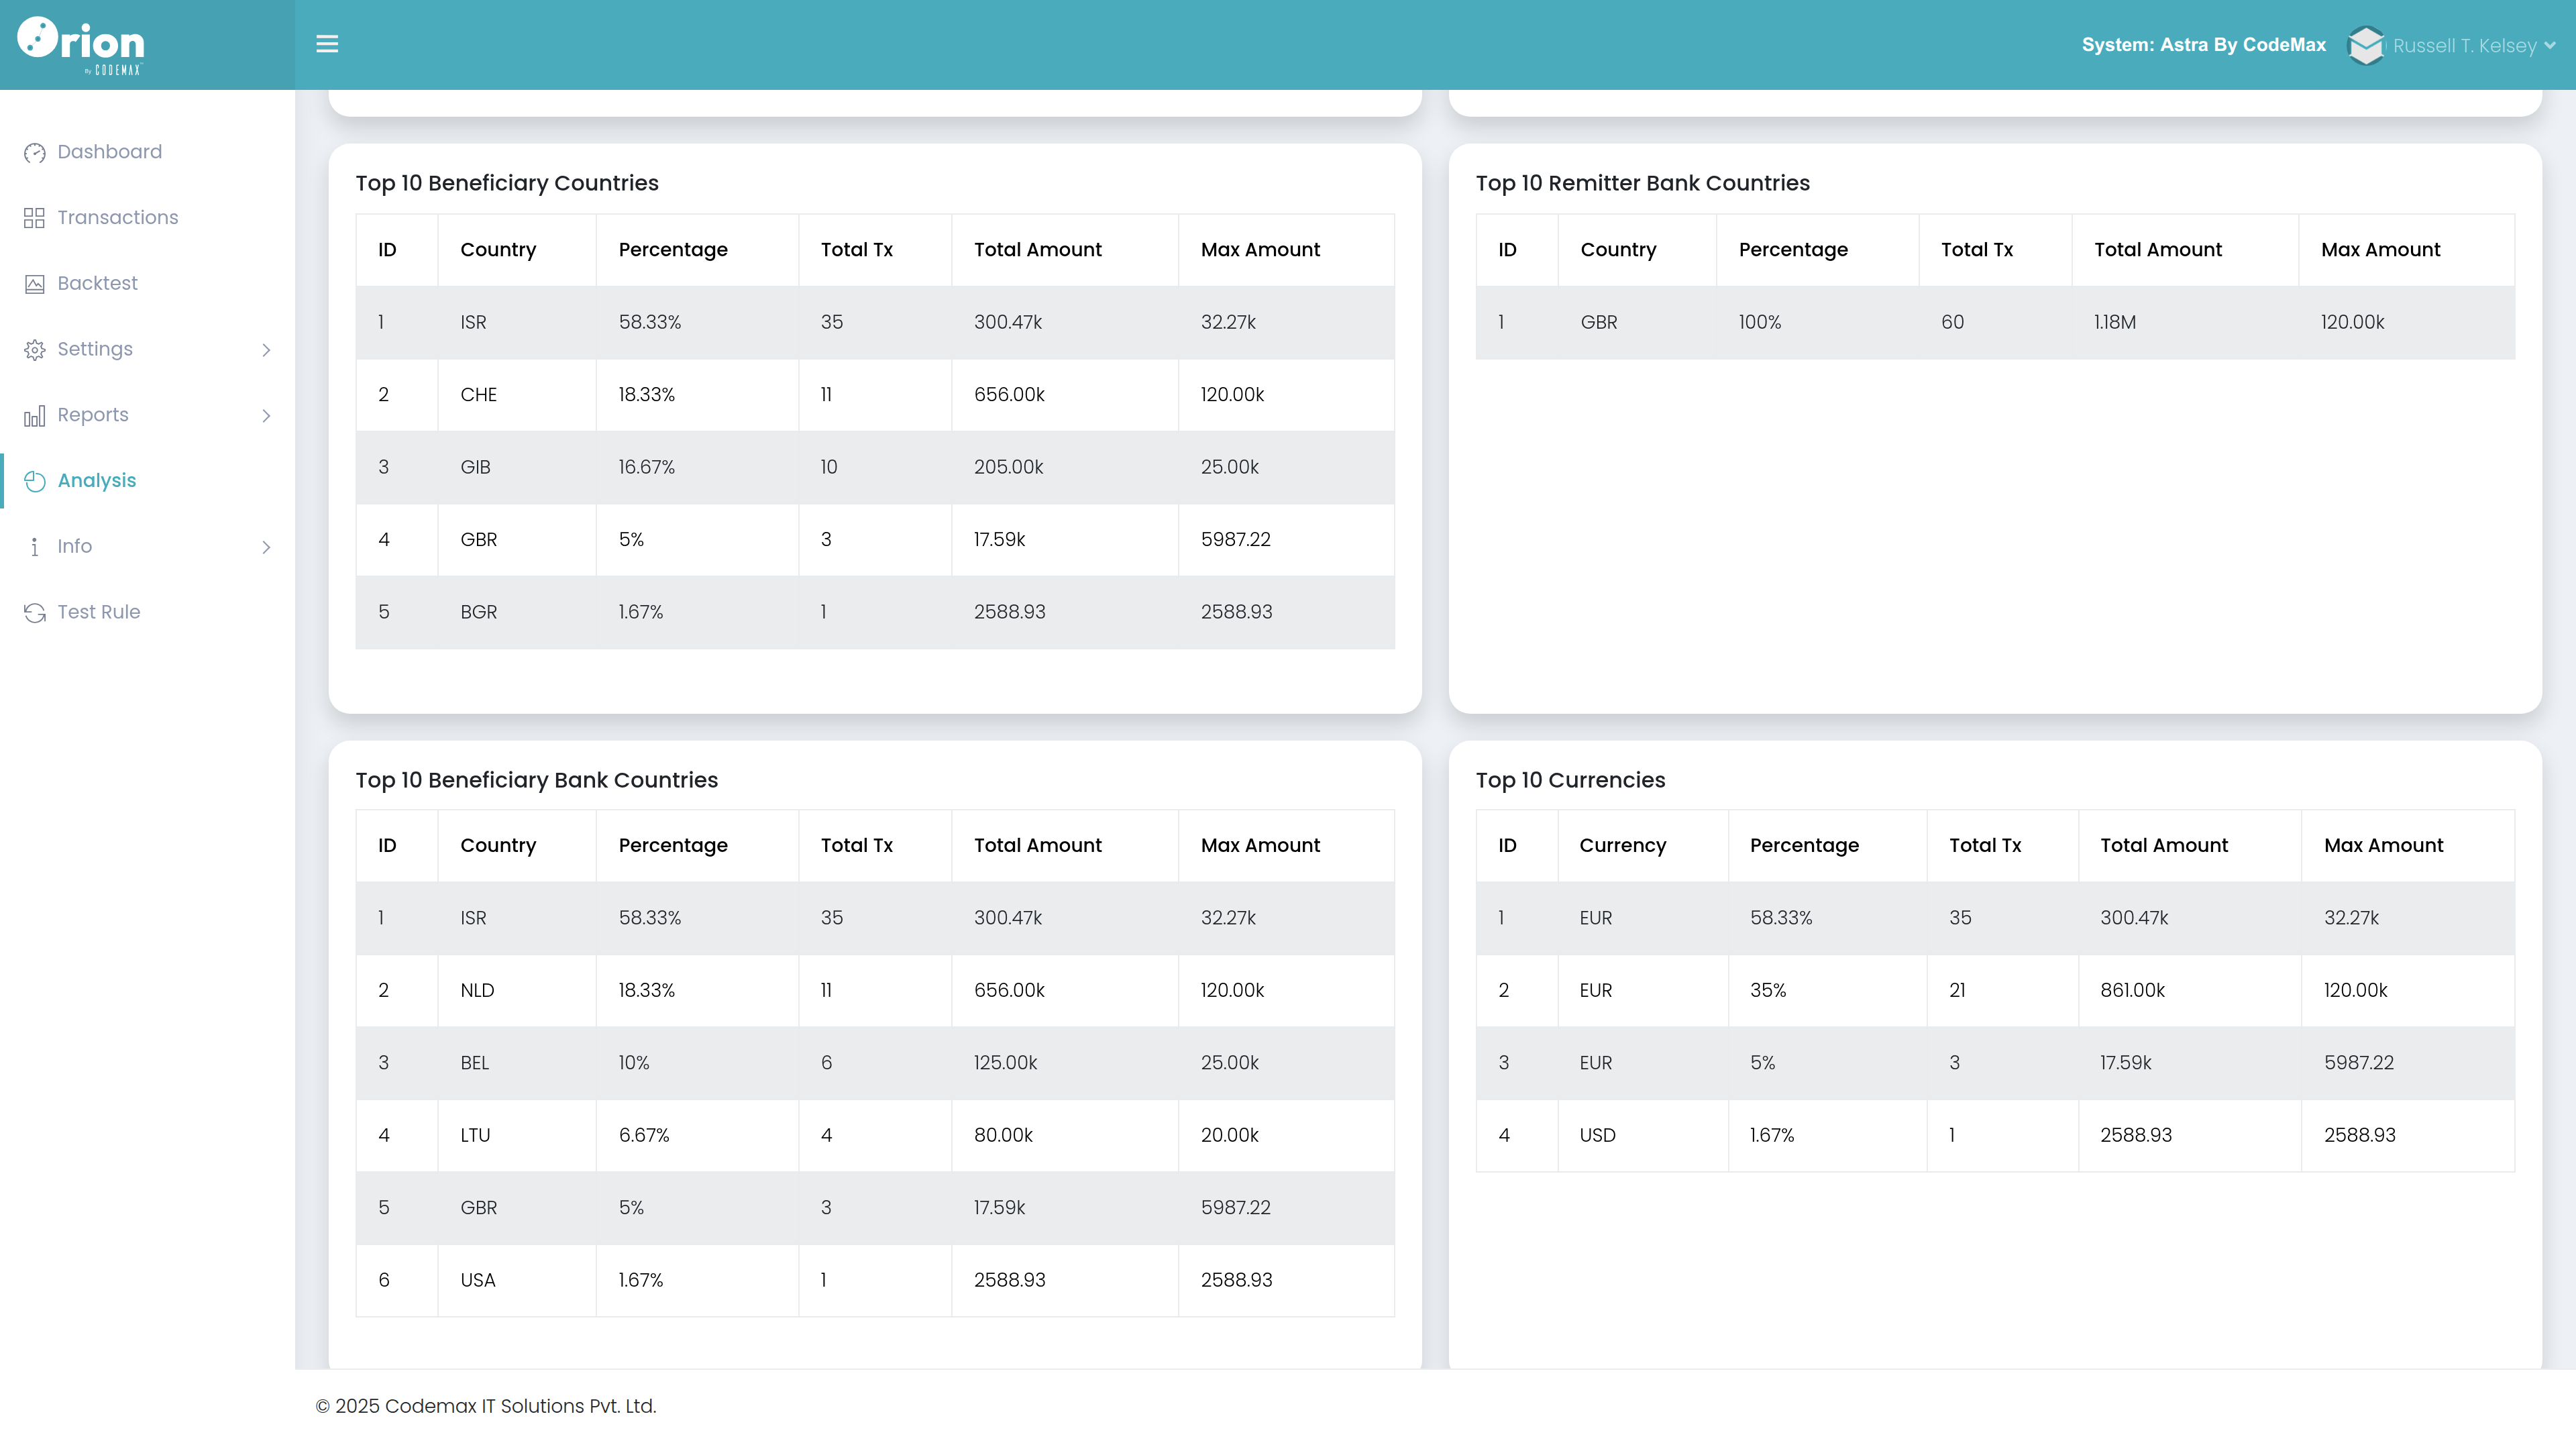Viewport: 2576px width, 1449px height.
Task: Expand the Reports submenu chevron
Action: coord(266,416)
